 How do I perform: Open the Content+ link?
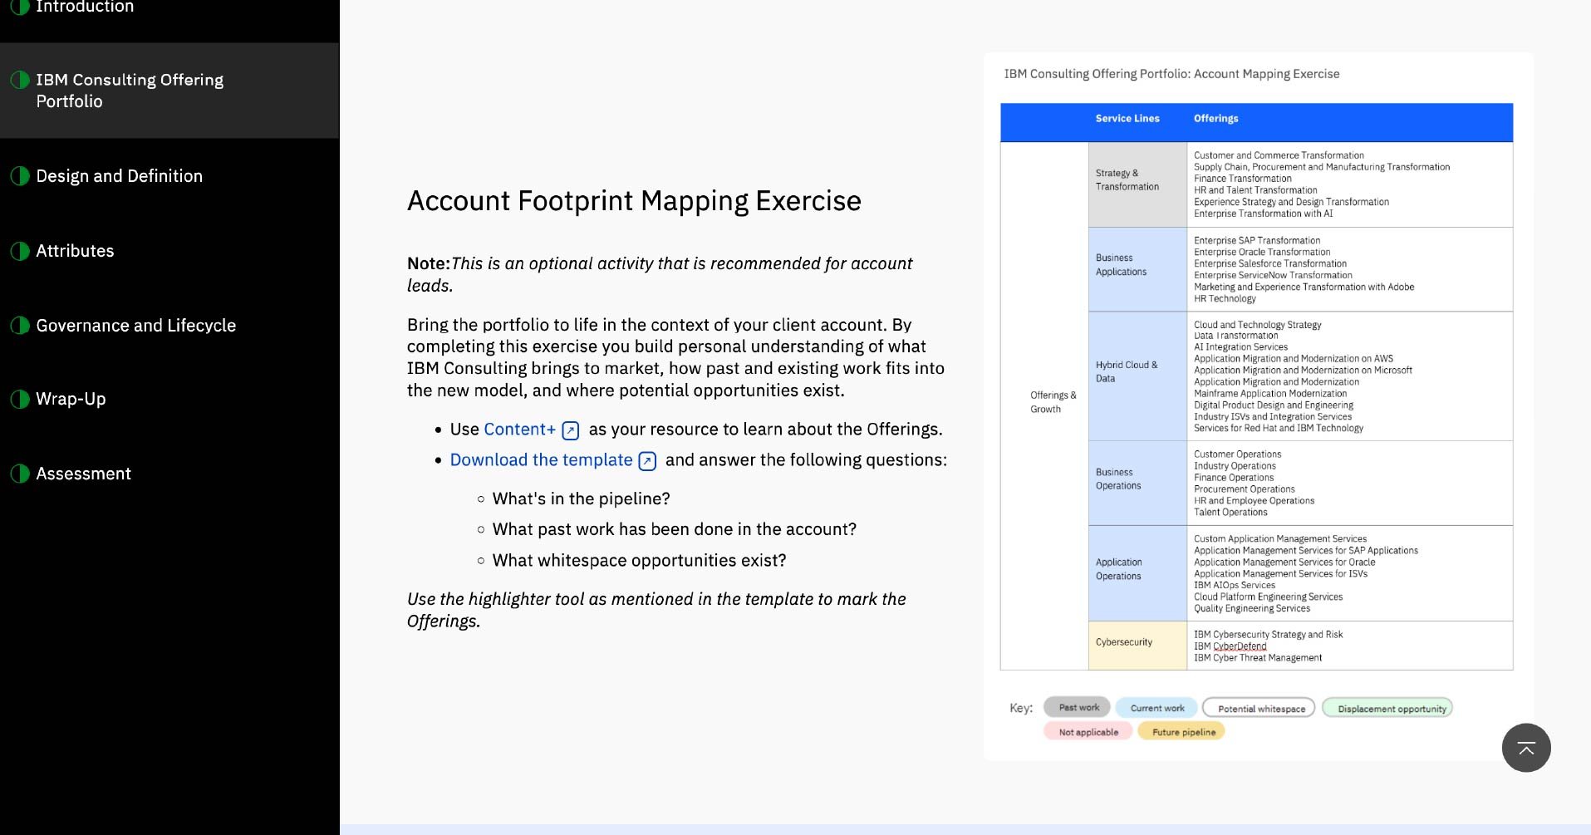[519, 430]
